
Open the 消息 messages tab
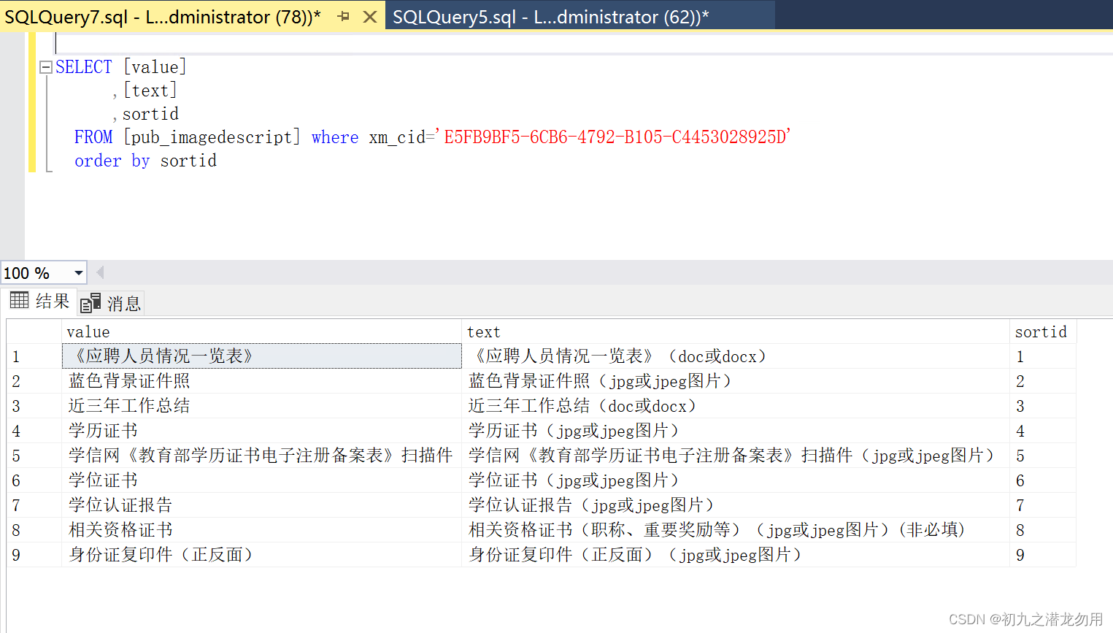(x=111, y=303)
